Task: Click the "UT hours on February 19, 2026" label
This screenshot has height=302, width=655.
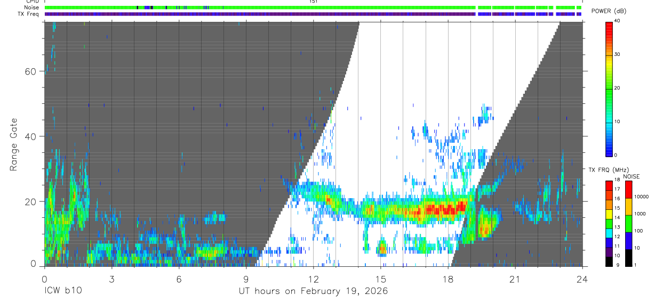Action: tap(313, 291)
